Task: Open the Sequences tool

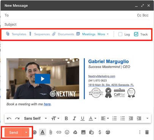Action: 39,34
